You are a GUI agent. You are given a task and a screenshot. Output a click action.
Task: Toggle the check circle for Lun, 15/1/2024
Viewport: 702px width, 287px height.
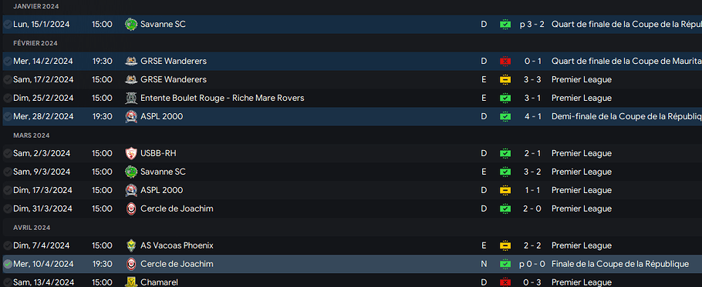coord(8,24)
